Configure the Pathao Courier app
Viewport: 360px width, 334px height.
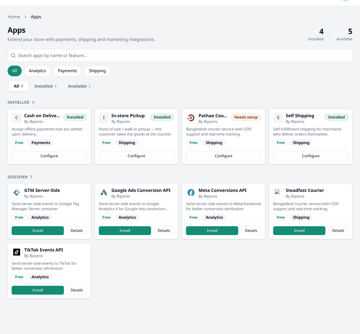coord(223,156)
